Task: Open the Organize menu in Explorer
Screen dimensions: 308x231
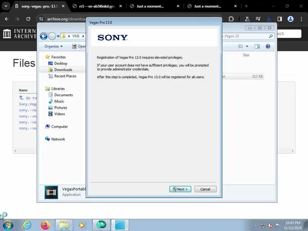Action: click(54, 46)
